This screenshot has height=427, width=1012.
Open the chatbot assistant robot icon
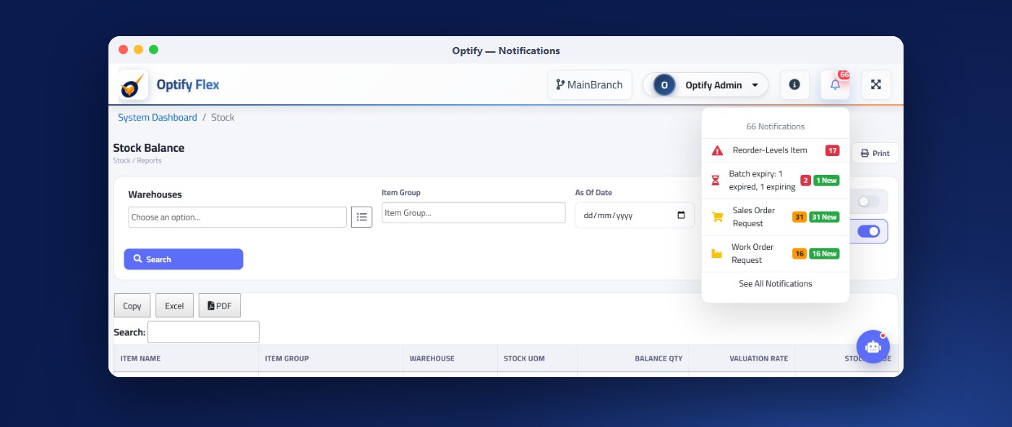tap(872, 347)
